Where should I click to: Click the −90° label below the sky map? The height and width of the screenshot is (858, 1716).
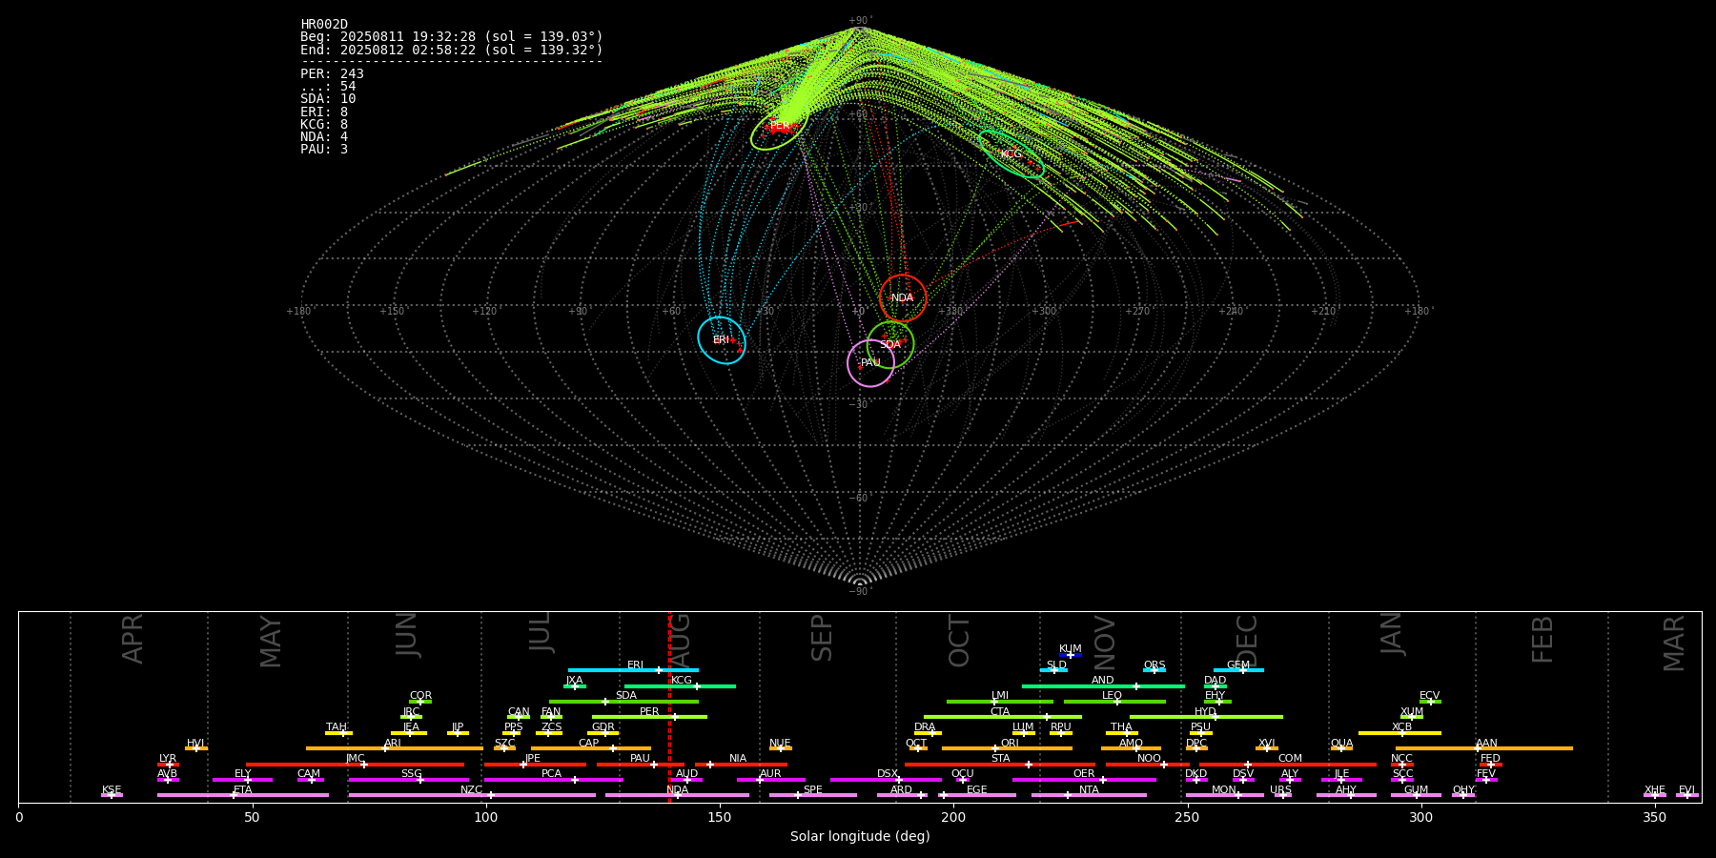coord(860,592)
